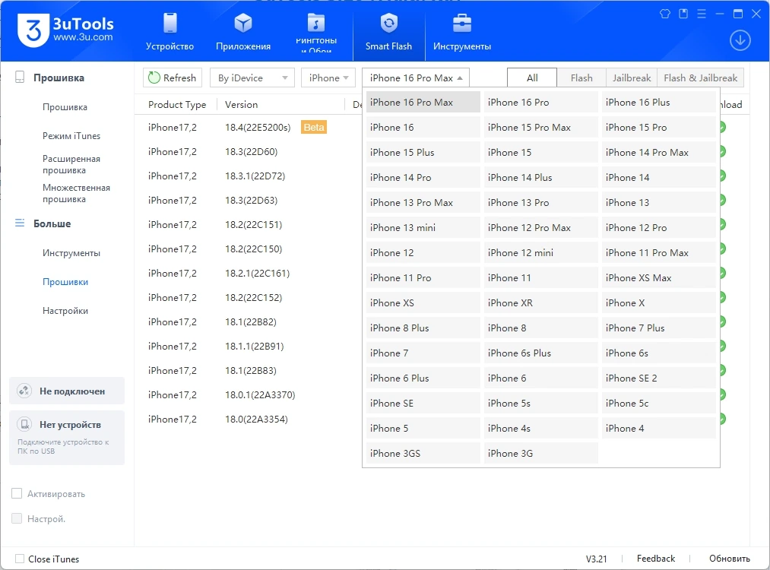Choose iPhone 8 Plus from model list
The image size is (770, 570).
click(x=423, y=328)
